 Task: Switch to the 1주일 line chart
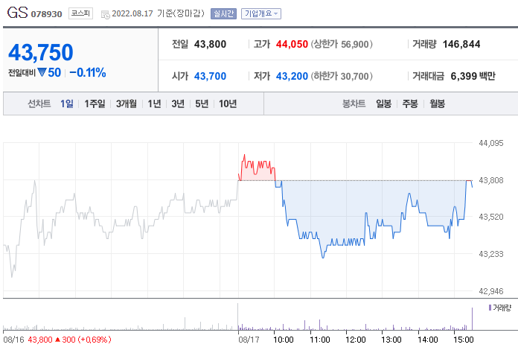(x=95, y=104)
